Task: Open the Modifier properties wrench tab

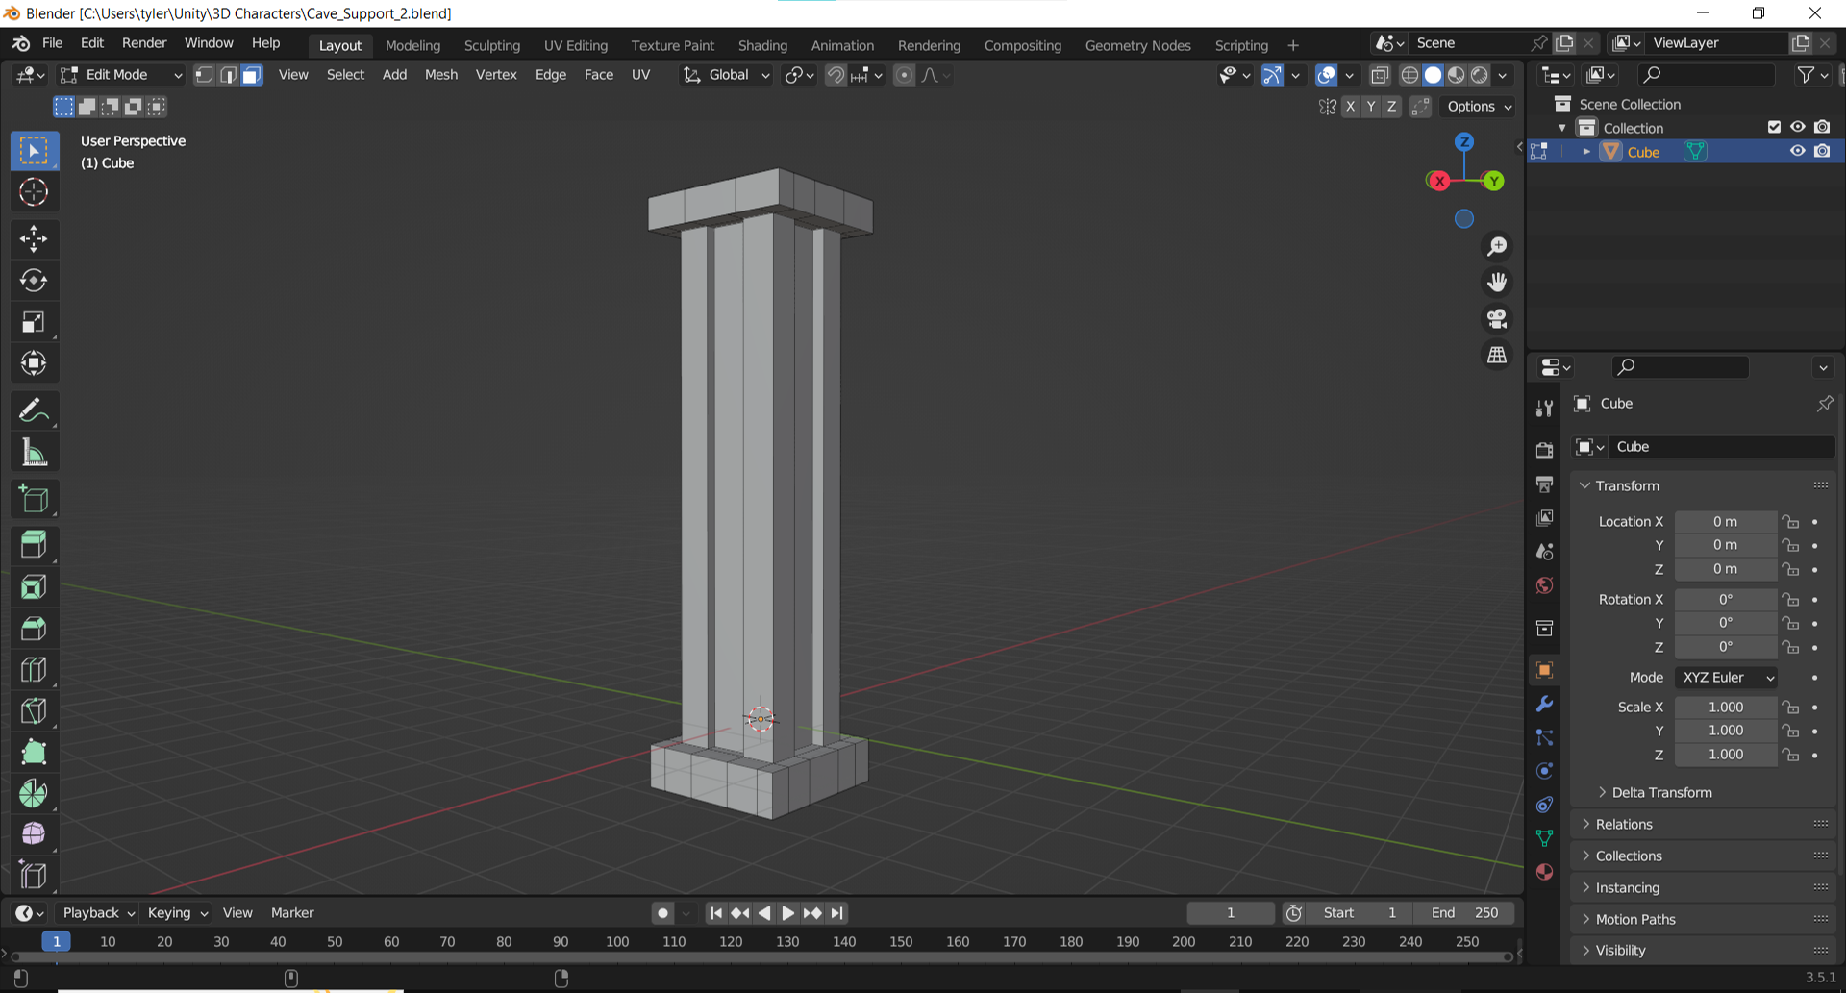Action: click(1544, 704)
